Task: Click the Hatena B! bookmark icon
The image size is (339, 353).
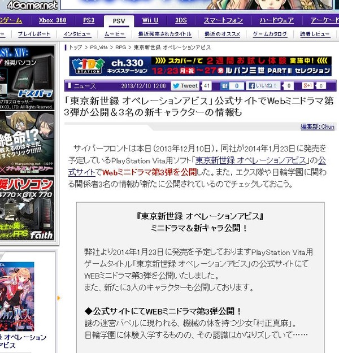Action: coord(225,86)
